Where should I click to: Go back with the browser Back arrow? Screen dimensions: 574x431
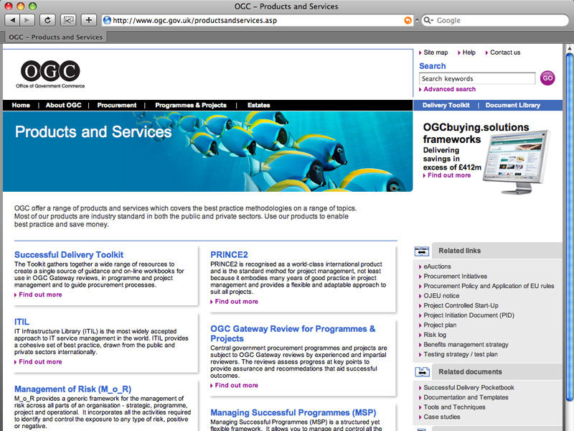(x=12, y=20)
